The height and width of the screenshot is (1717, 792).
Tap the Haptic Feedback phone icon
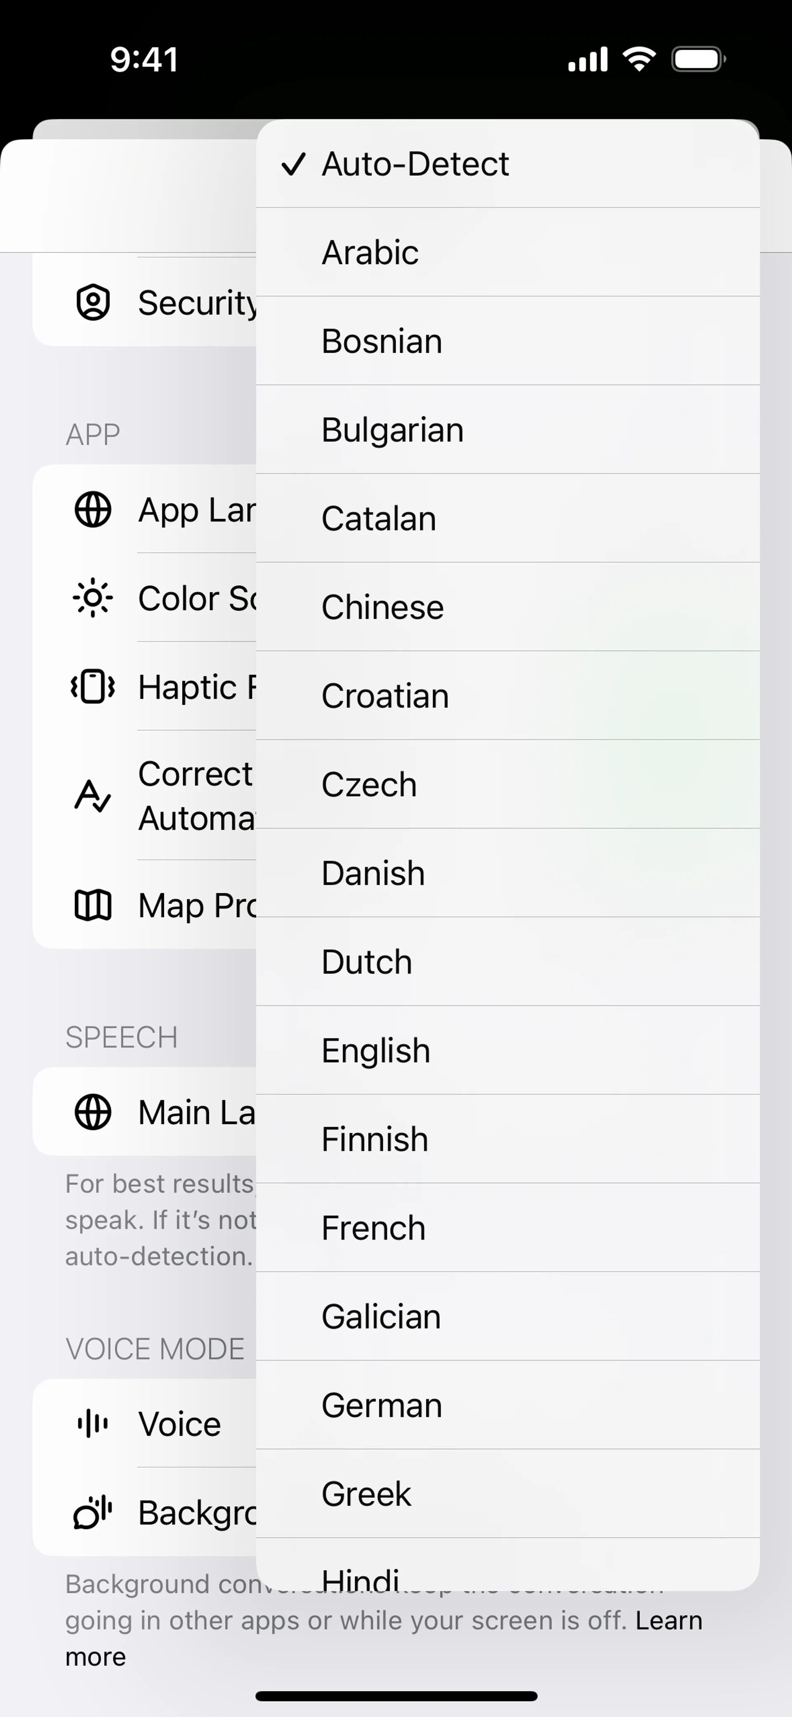tap(93, 686)
